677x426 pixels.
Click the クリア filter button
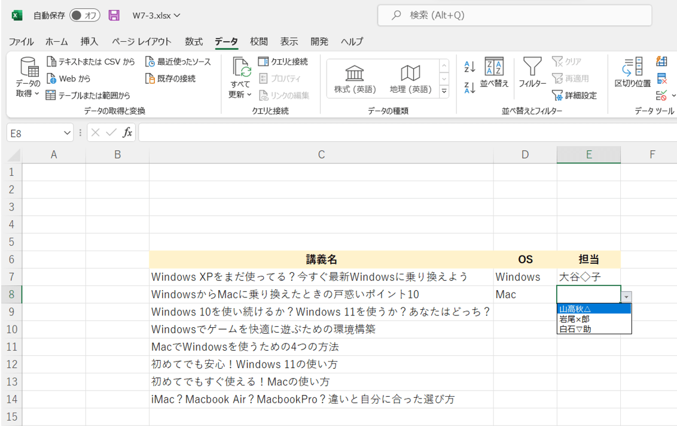[x=567, y=62]
